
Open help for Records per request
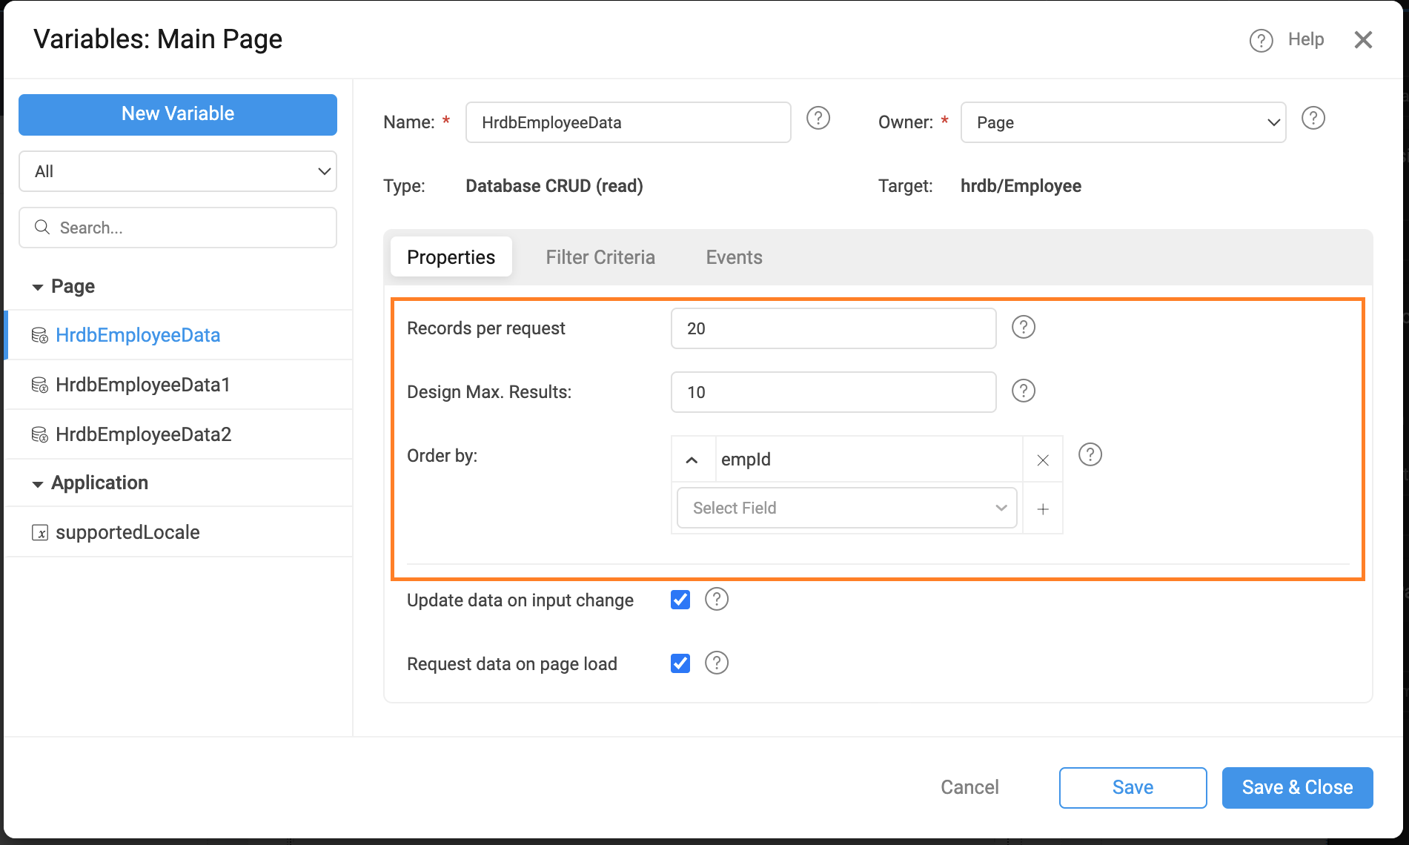pos(1024,327)
